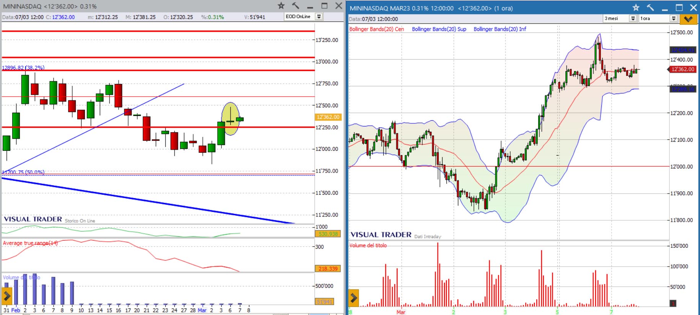Viewport: 700px width, 315px height.
Task: Click Volume del titolo label in intraday chart
Action: [x=368, y=246]
